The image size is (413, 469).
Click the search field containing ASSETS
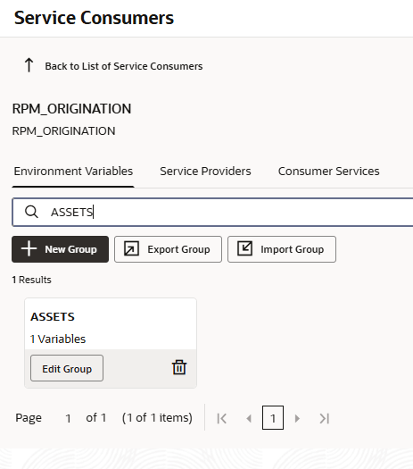click(x=212, y=212)
